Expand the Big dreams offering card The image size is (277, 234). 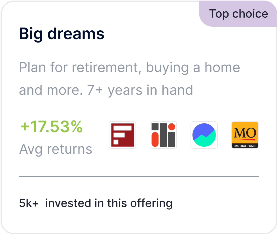pyautogui.click(x=138, y=117)
